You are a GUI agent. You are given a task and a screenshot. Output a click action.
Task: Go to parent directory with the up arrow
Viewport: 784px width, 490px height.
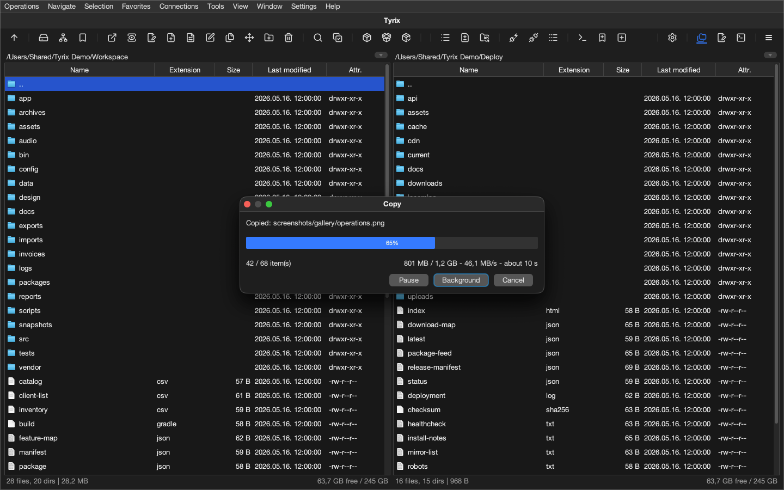(x=14, y=38)
